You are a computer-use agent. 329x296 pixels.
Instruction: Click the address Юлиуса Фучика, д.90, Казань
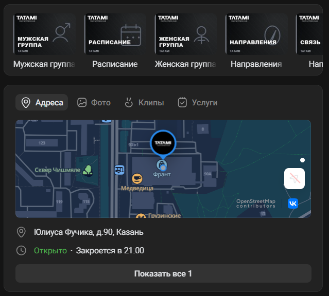pyautogui.click(x=89, y=232)
